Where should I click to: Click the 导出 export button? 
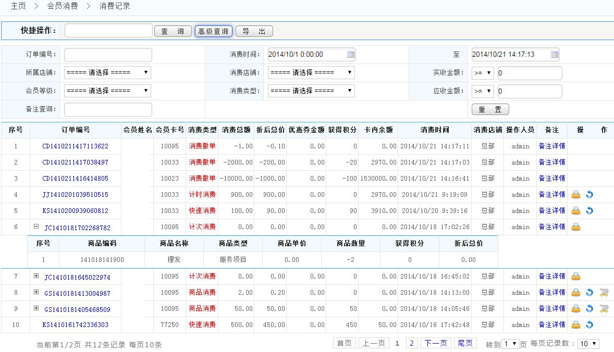click(x=254, y=31)
